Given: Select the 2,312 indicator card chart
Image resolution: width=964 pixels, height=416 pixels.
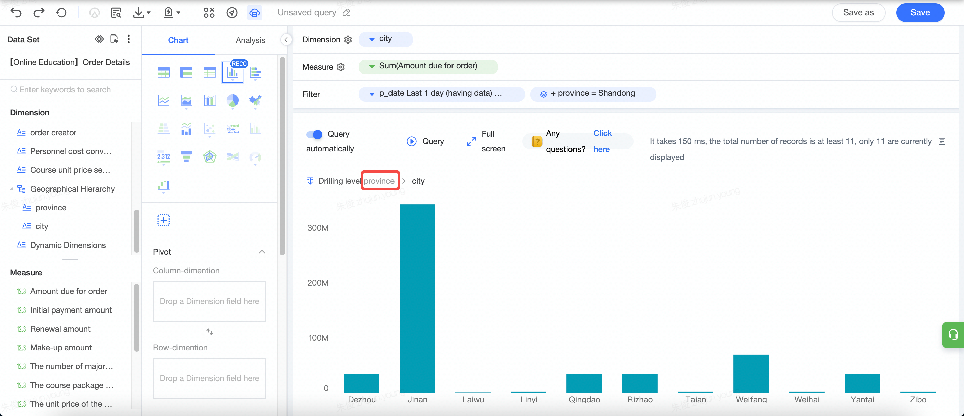Looking at the screenshot, I should click(x=164, y=157).
